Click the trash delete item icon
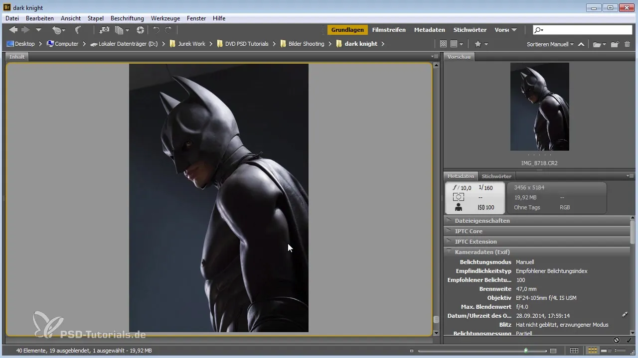The height and width of the screenshot is (358, 638). point(627,44)
